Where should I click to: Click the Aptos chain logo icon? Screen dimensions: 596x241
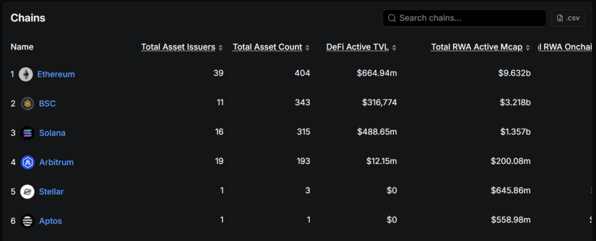pyautogui.click(x=27, y=221)
